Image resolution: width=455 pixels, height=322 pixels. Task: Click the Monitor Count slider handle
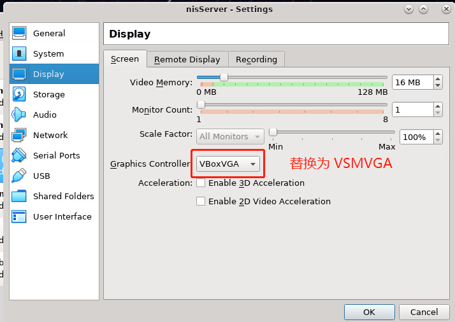pyautogui.click(x=201, y=104)
